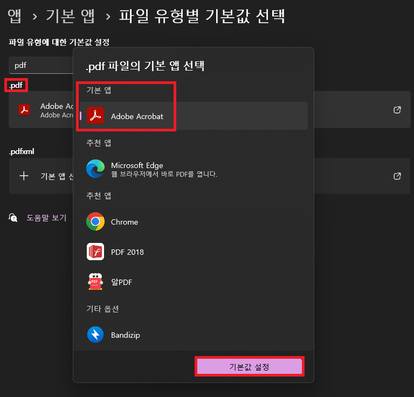Select the Adobe Acrobat icon in dialog
The height and width of the screenshot is (397, 414).
point(95,116)
